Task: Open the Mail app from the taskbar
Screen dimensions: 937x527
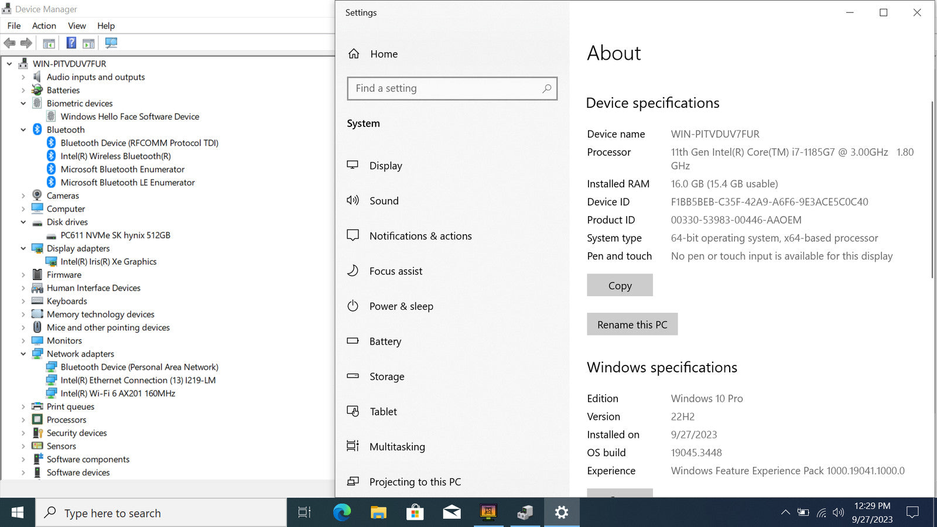Action: coord(452,512)
